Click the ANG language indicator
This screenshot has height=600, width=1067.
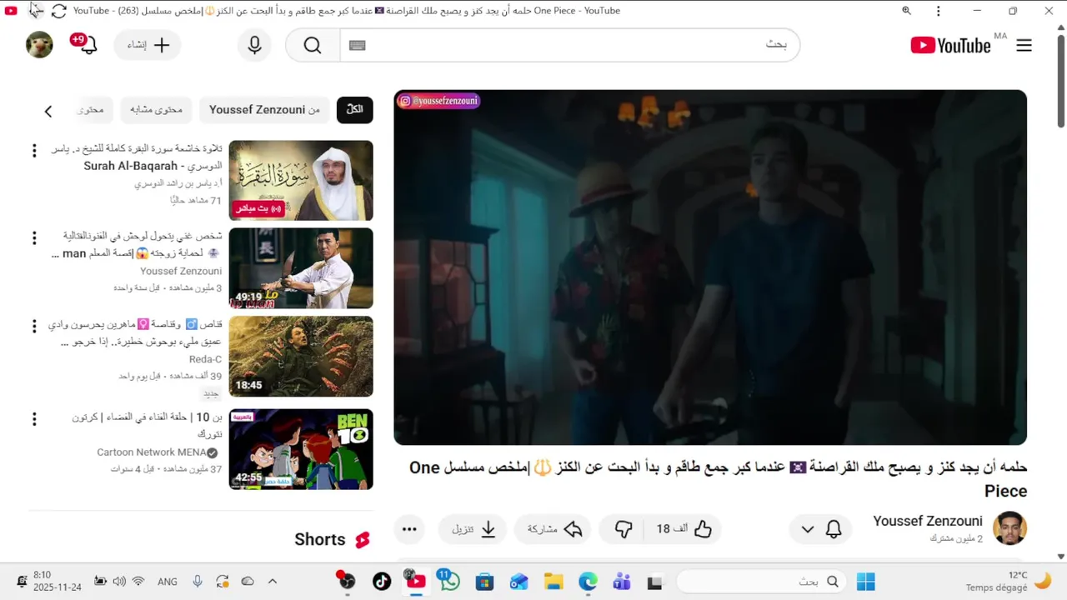(168, 582)
